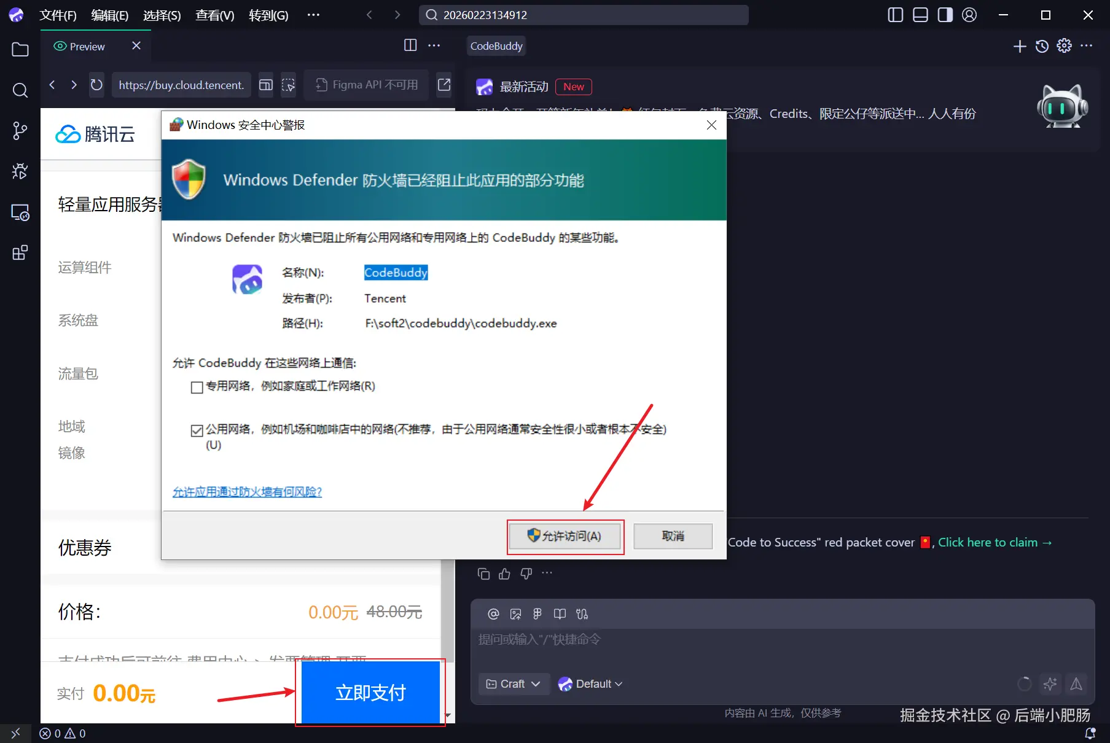Open notifications bell in status bar
This screenshot has width=1110, height=743.
click(x=1090, y=733)
